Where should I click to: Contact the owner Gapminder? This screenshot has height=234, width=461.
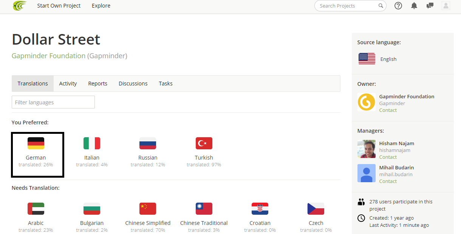tap(388, 110)
